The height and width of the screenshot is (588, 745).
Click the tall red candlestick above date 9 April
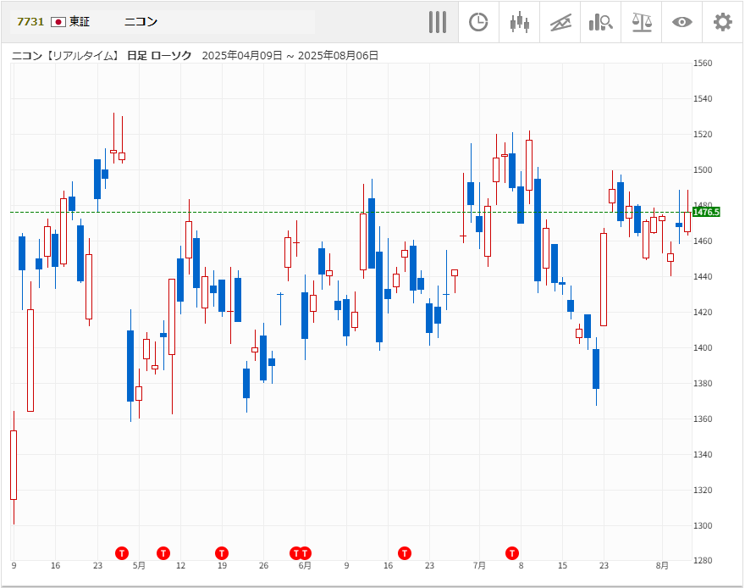click(x=14, y=466)
